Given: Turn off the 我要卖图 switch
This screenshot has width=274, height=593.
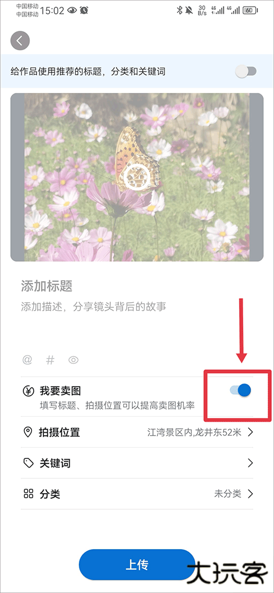Looking at the screenshot, I should (241, 390).
